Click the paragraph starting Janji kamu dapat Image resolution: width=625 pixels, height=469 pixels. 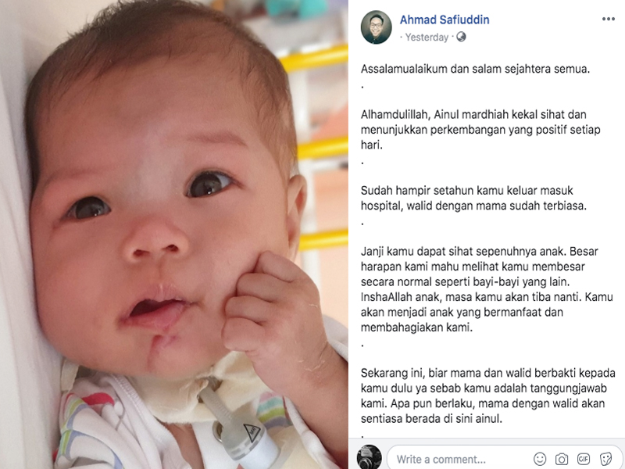[x=487, y=289]
